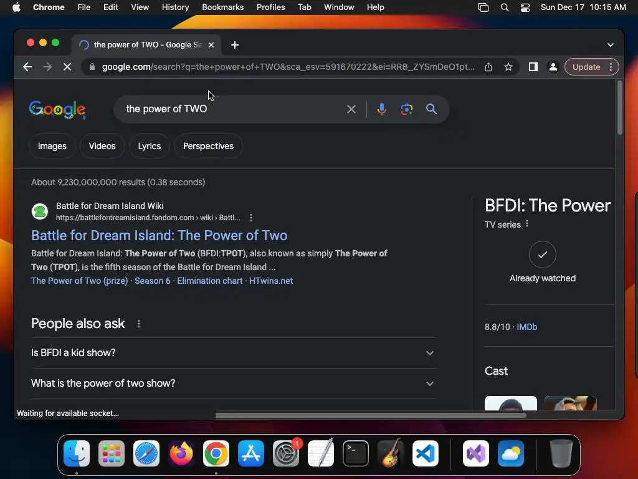Go back with the browser back arrow
The width and height of the screenshot is (638, 479).
coord(27,67)
